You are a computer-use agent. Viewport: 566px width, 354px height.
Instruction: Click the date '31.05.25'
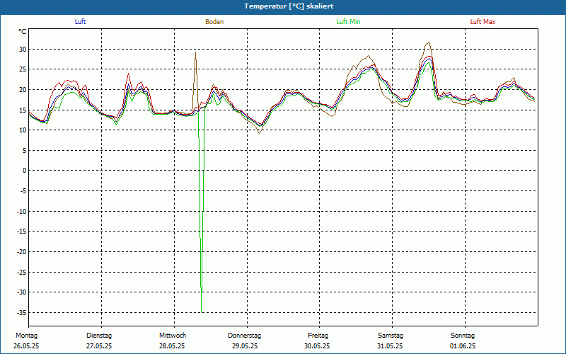pyautogui.click(x=390, y=346)
